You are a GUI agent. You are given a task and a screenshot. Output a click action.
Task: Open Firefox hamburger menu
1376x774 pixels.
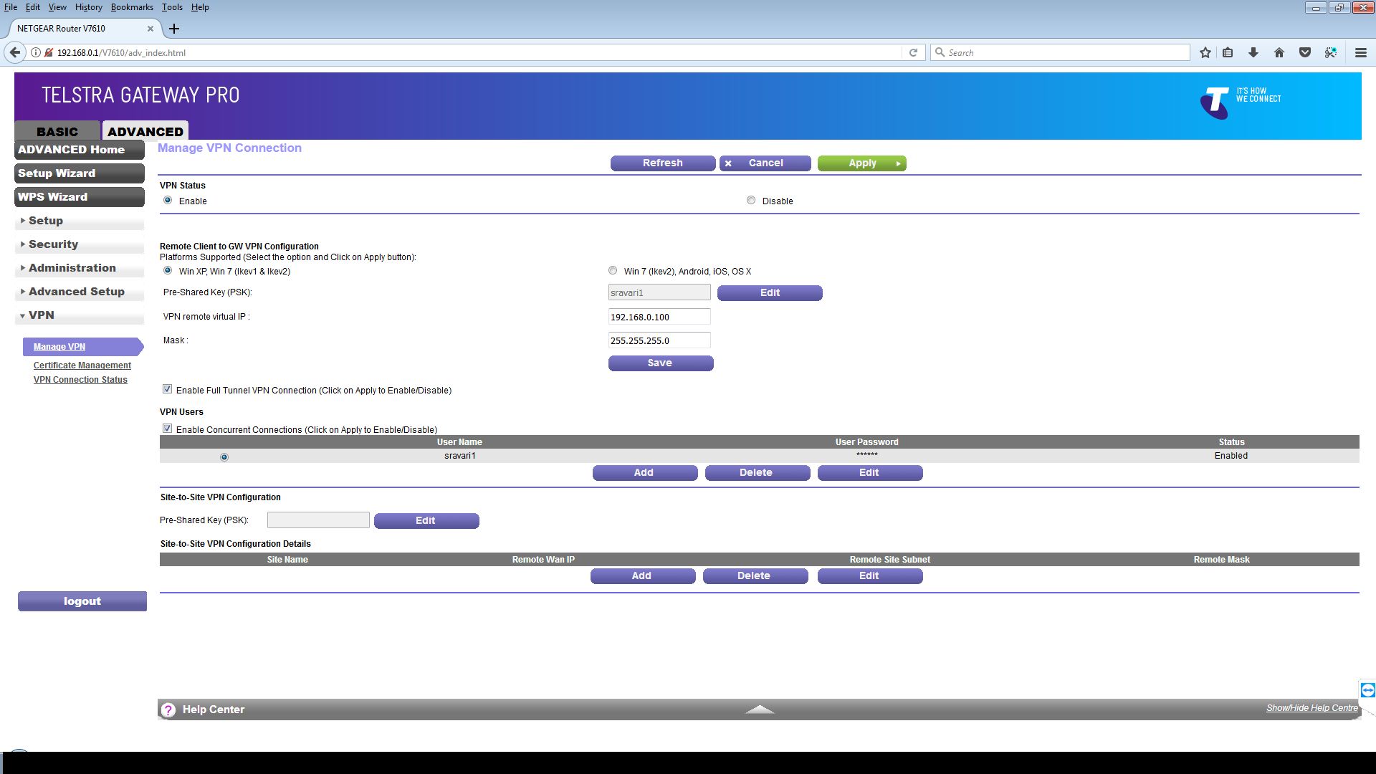click(1360, 52)
